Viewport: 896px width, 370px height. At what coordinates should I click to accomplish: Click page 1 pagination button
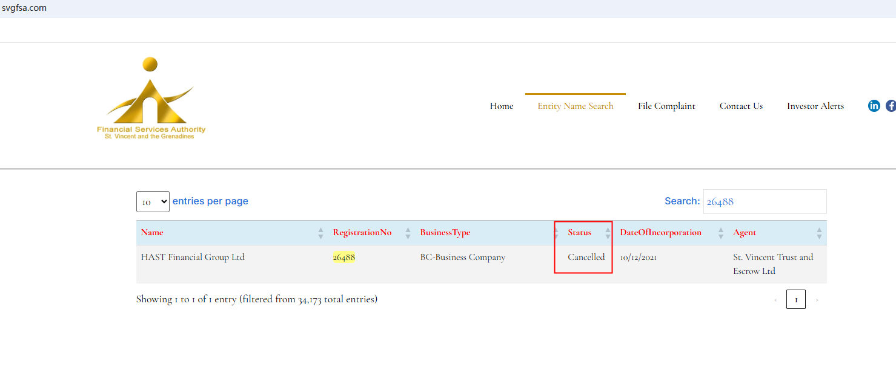pos(795,300)
